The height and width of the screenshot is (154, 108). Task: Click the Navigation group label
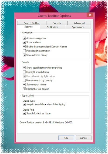(x=27, y=33)
